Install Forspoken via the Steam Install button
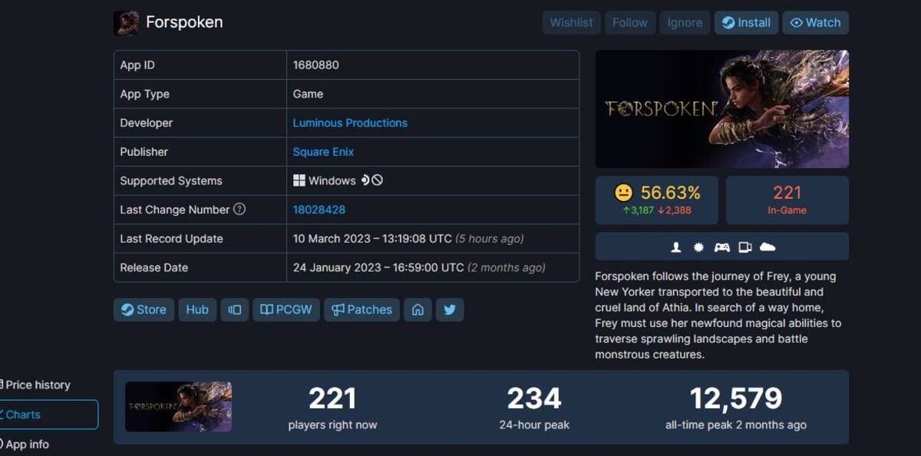 click(x=747, y=22)
